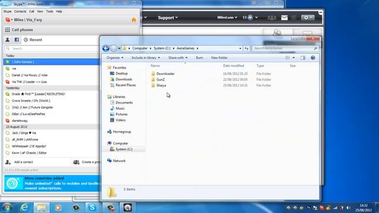Click the Burn toolbar button

click(x=200, y=58)
